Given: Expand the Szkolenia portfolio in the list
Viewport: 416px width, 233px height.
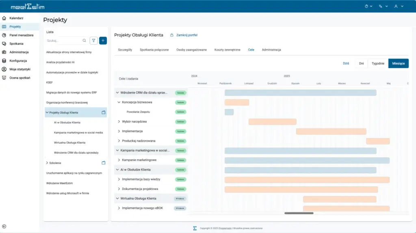Looking at the screenshot, I should pyautogui.click(x=47, y=163).
